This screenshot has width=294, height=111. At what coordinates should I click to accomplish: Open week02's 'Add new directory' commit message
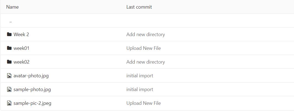[x=146, y=62]
